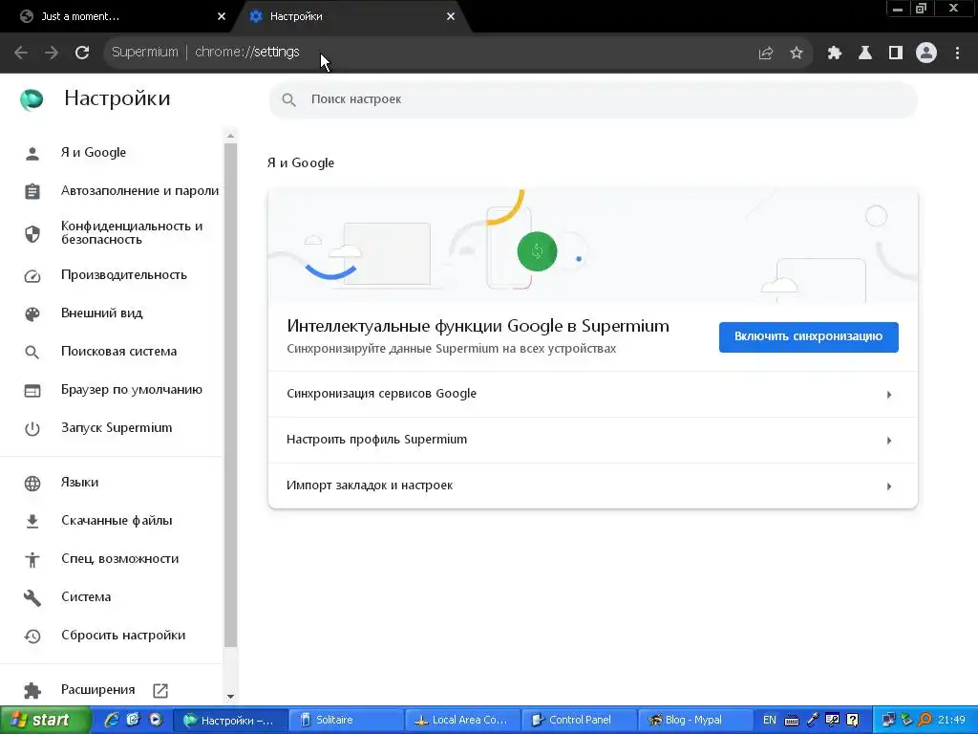Screen dimensions: 978x734
Task: Click the download icon for Скачанные файлы
Action: [32, 521]
